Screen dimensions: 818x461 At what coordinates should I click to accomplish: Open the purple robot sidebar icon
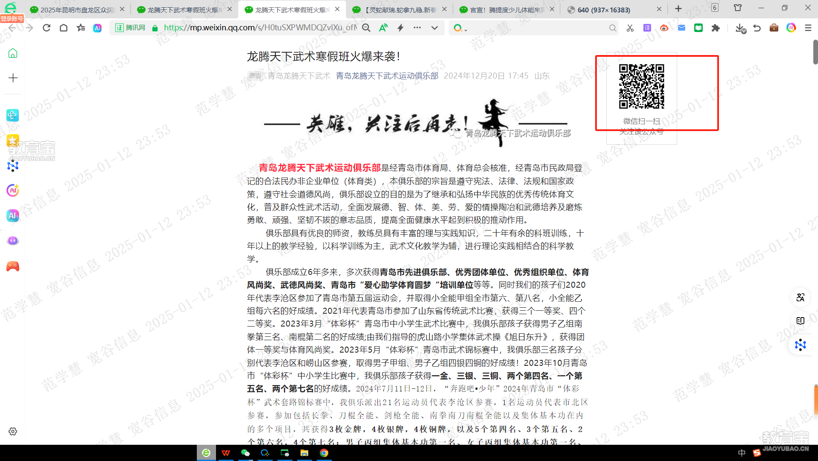pyautogui.click(x=13, y=241)
